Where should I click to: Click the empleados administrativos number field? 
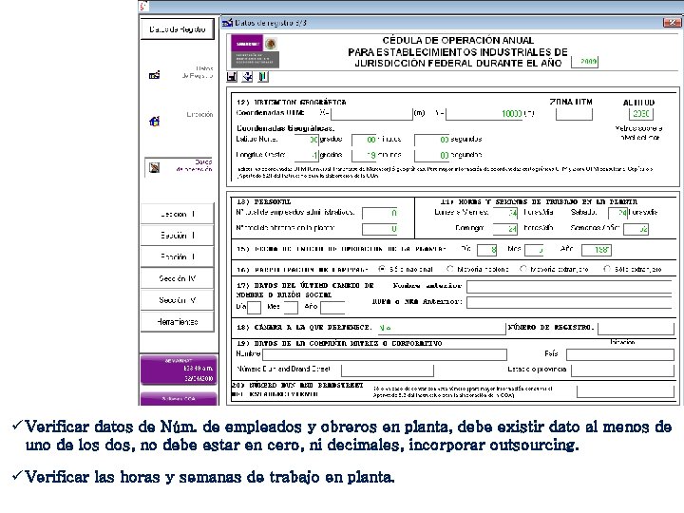click(x=380, y=213)
